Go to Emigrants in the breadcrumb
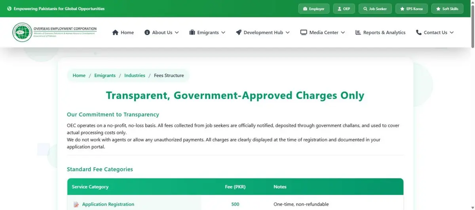Viewport: 475px width, 210px height. (x=105, y=75)
